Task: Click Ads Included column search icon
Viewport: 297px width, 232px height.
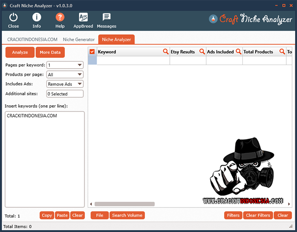Action: (238, 52)
